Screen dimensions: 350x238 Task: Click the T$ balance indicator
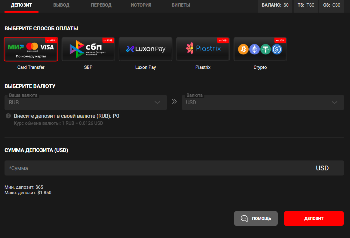pos(305,5)
